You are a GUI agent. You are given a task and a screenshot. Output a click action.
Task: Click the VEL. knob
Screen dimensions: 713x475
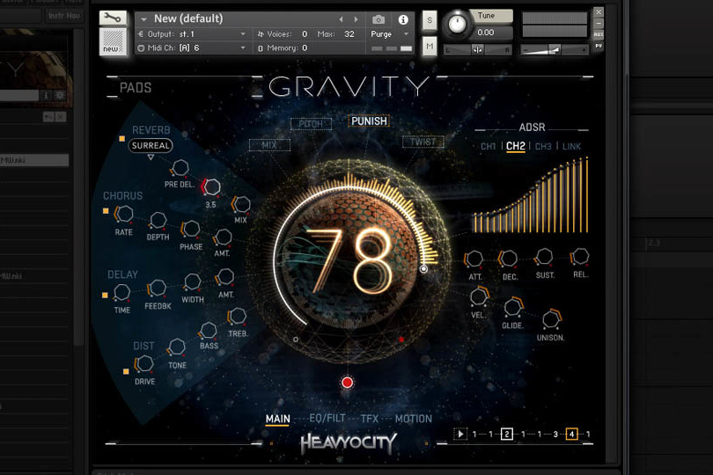point(479,296)
